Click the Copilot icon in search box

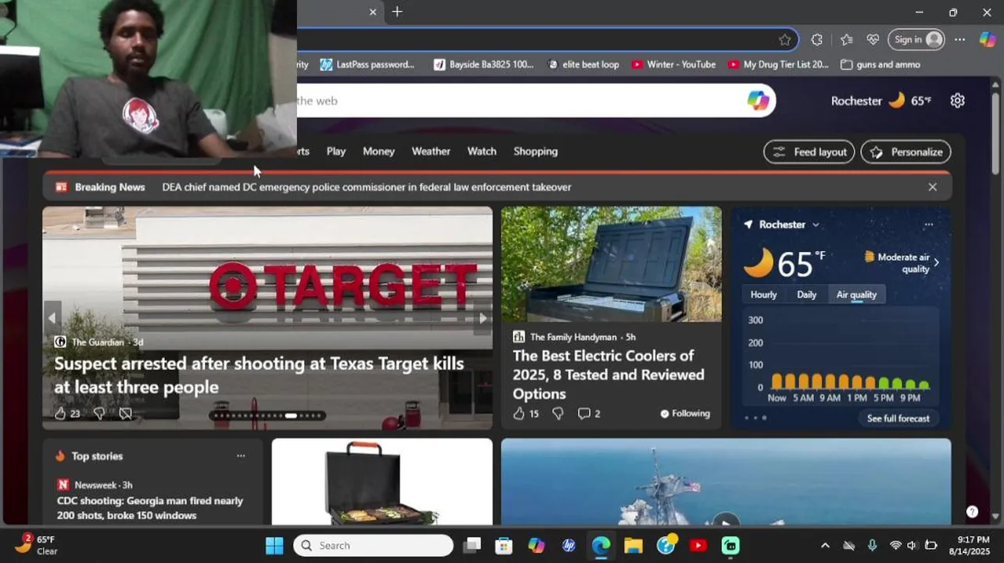pyautogui.click(x=758, y=101)
